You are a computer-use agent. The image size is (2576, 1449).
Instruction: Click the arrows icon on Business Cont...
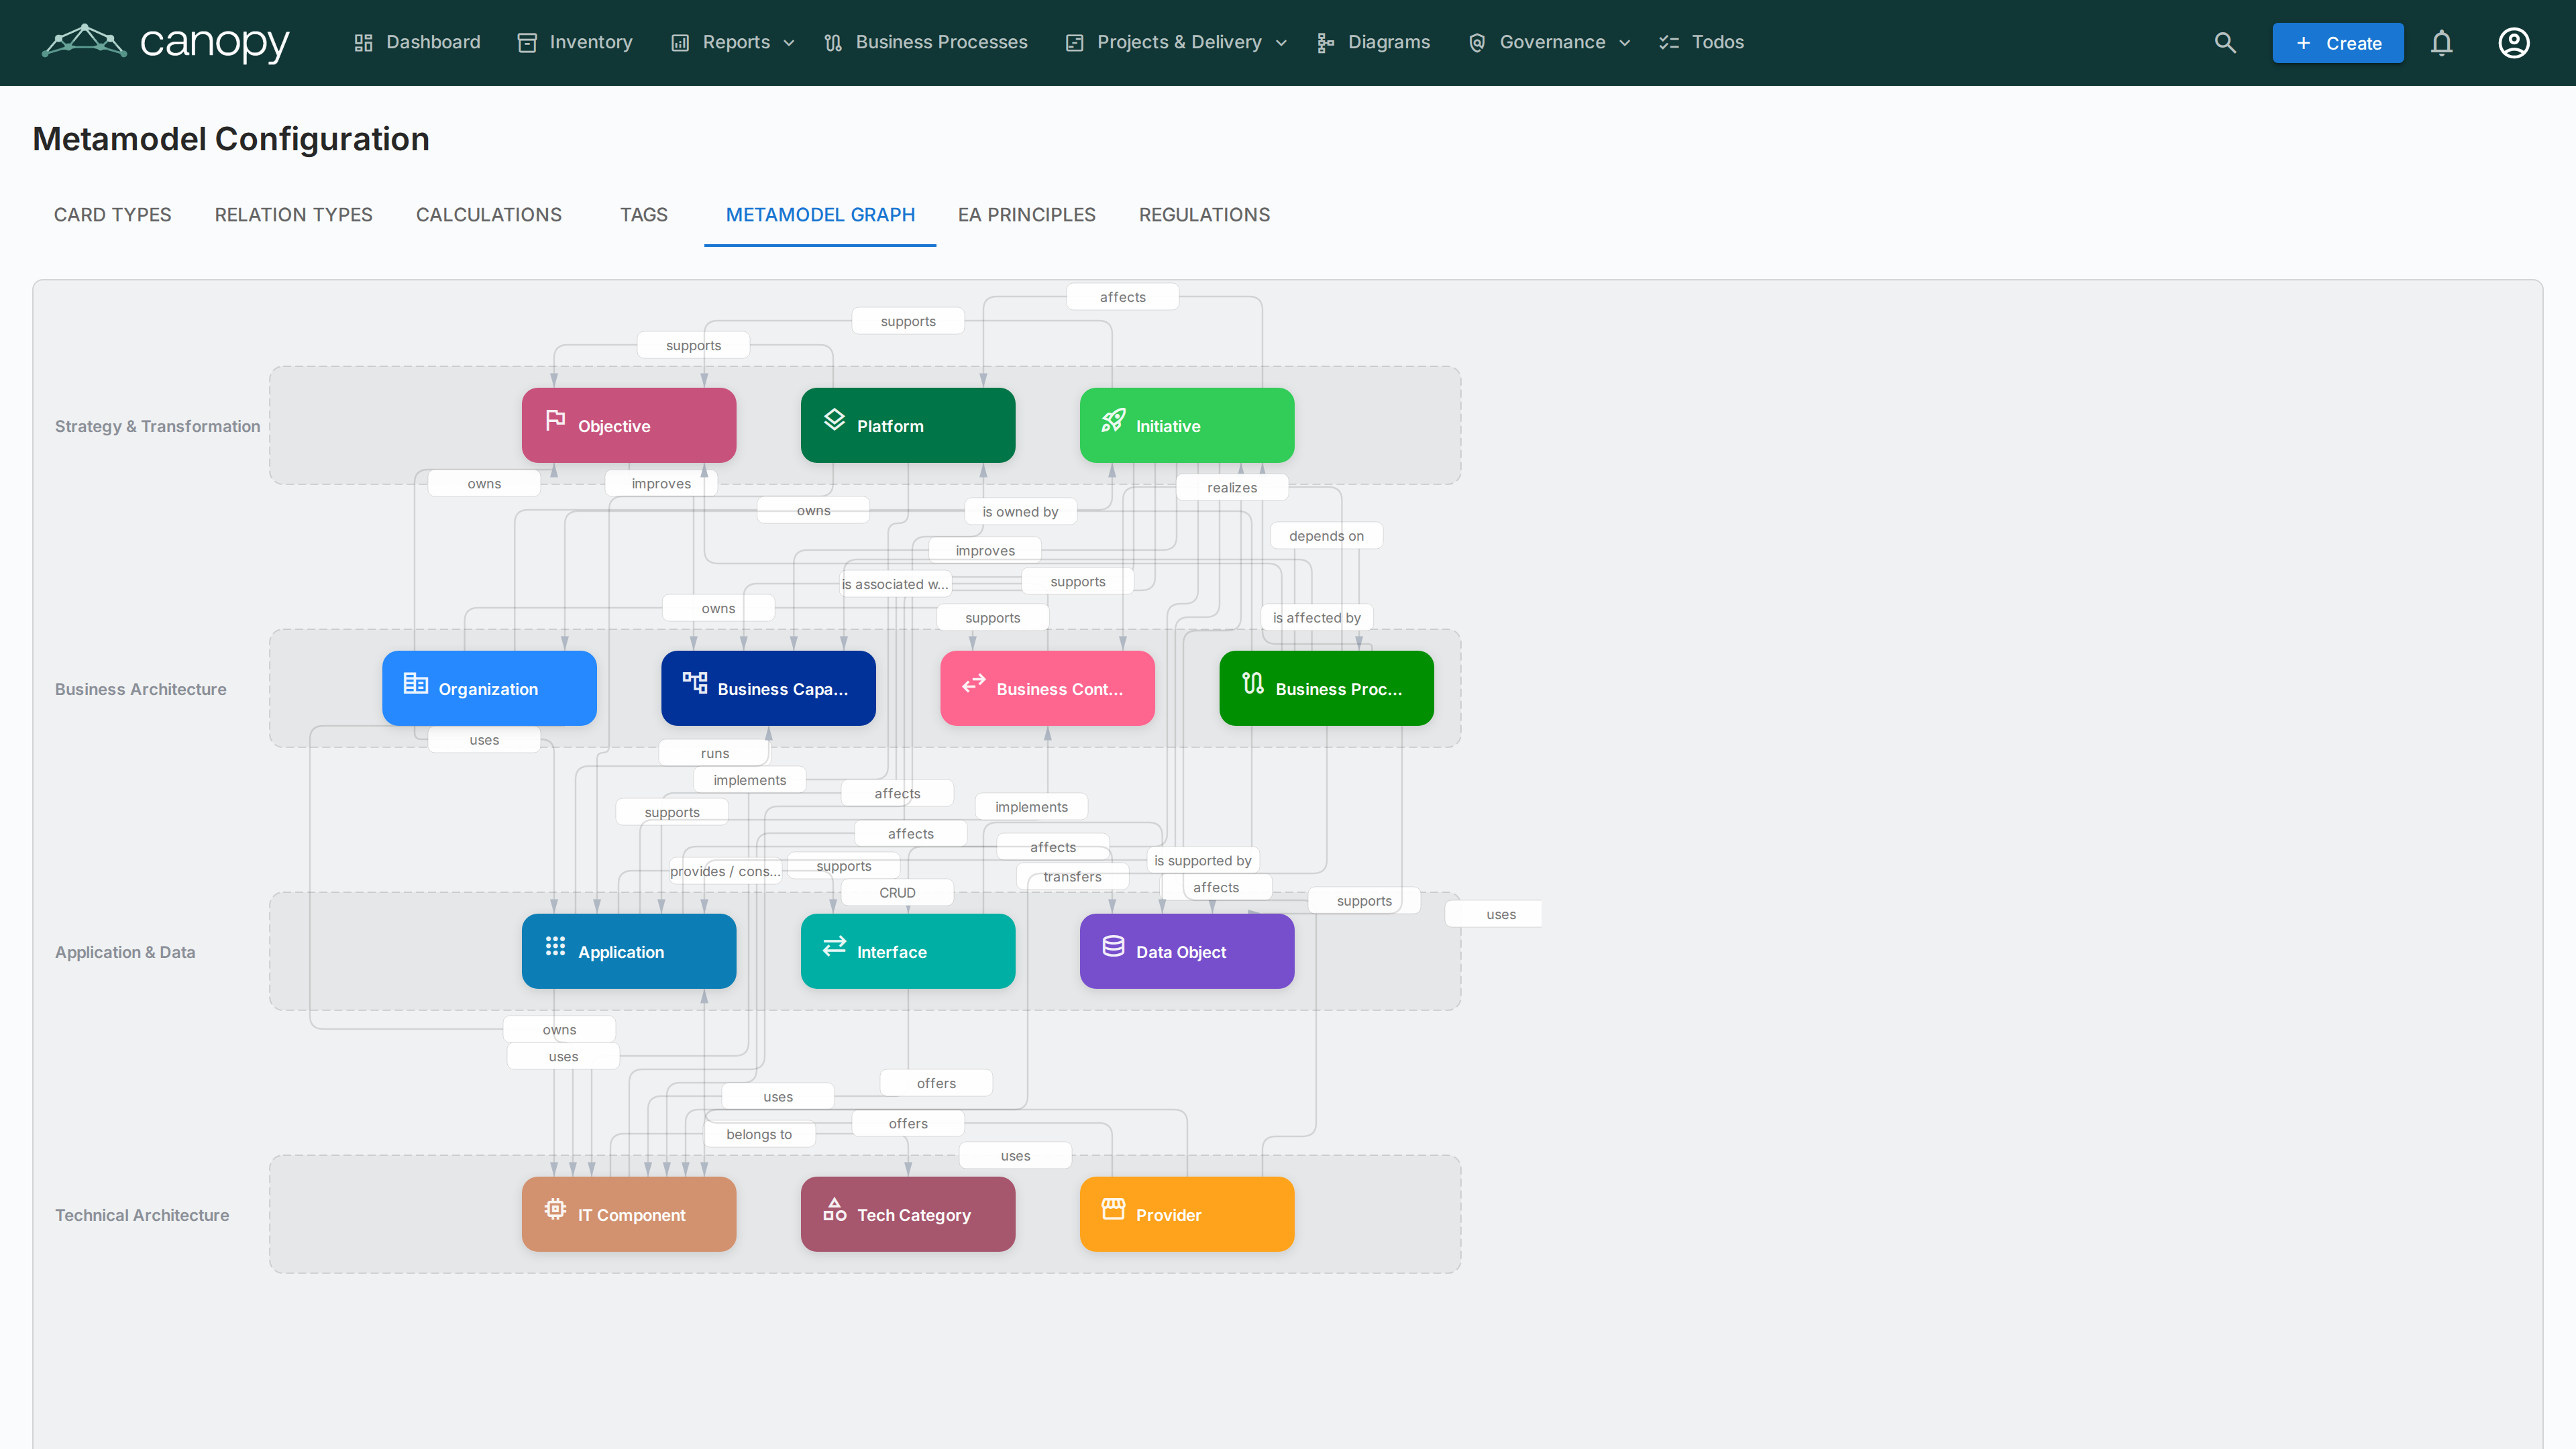coord(974,683)
